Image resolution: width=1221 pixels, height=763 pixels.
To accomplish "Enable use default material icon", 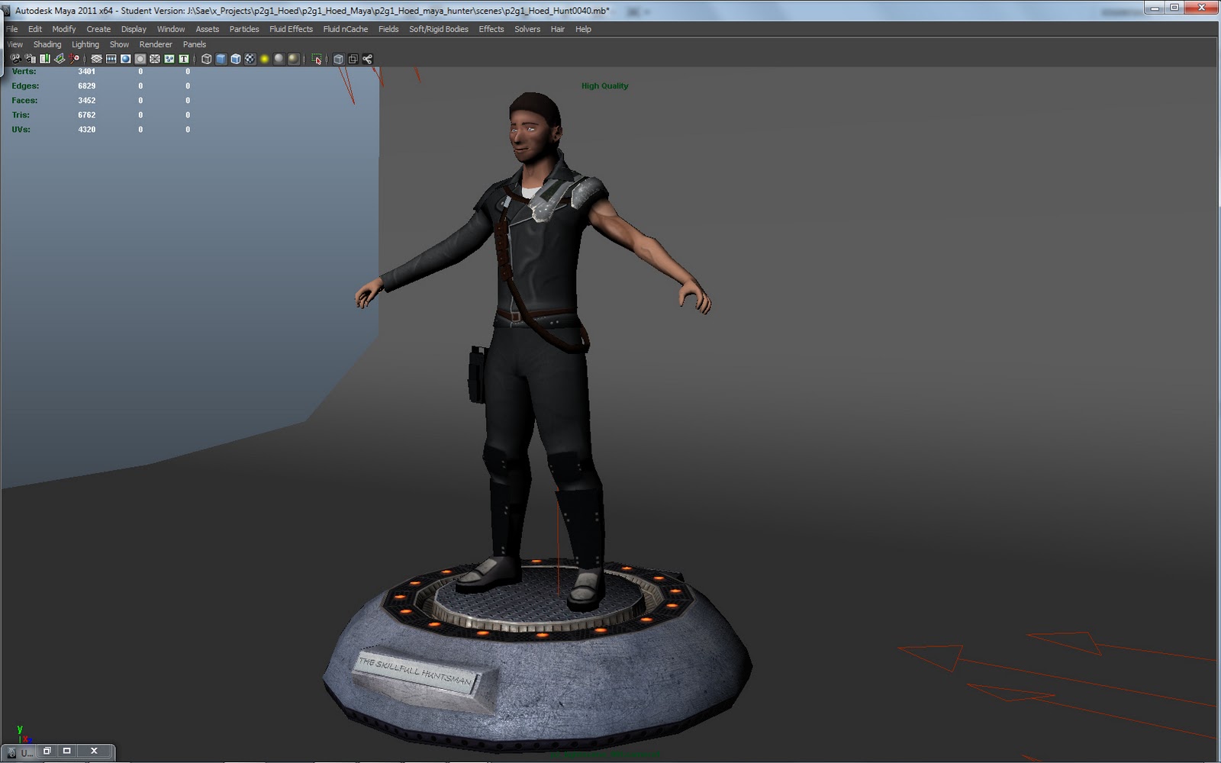I will [x=279, y=59].
